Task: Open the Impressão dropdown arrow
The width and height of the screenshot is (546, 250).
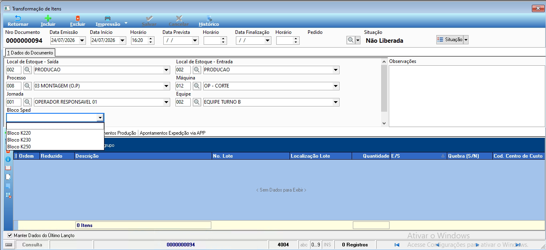Action: [125, 23]
